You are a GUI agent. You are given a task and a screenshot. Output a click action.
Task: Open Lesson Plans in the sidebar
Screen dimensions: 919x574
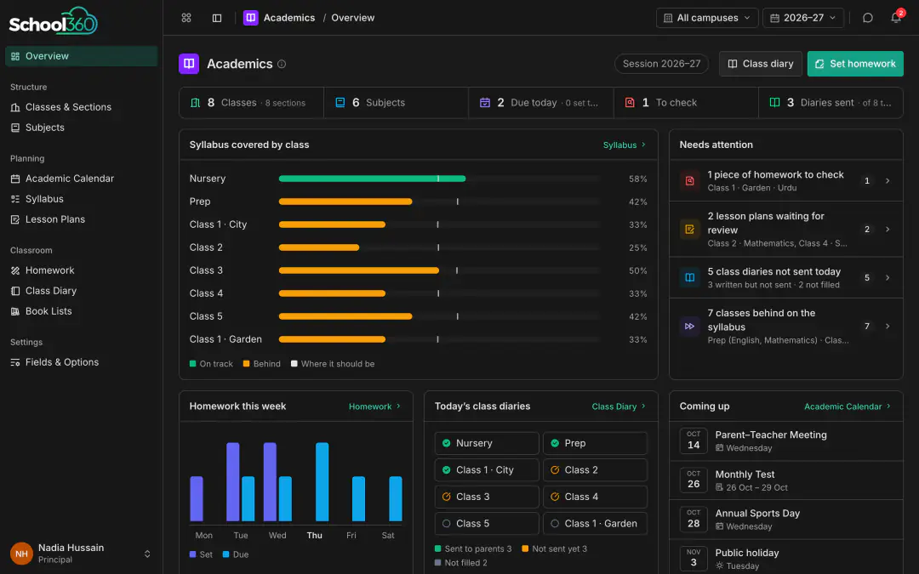tap(82, 219)
